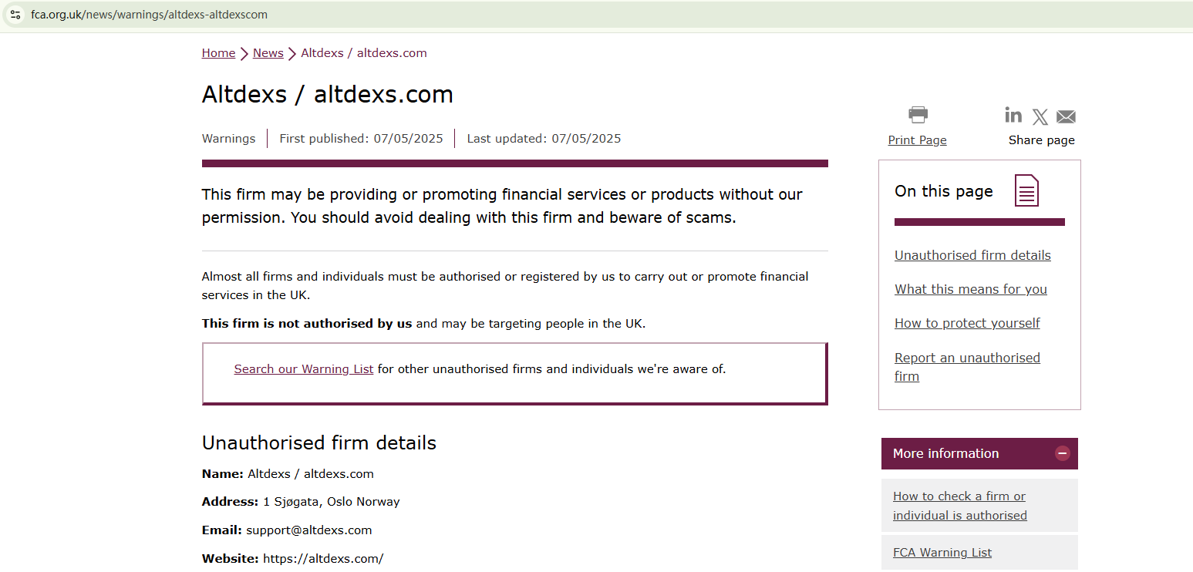Jump to What this means for you

coord(970,289)
